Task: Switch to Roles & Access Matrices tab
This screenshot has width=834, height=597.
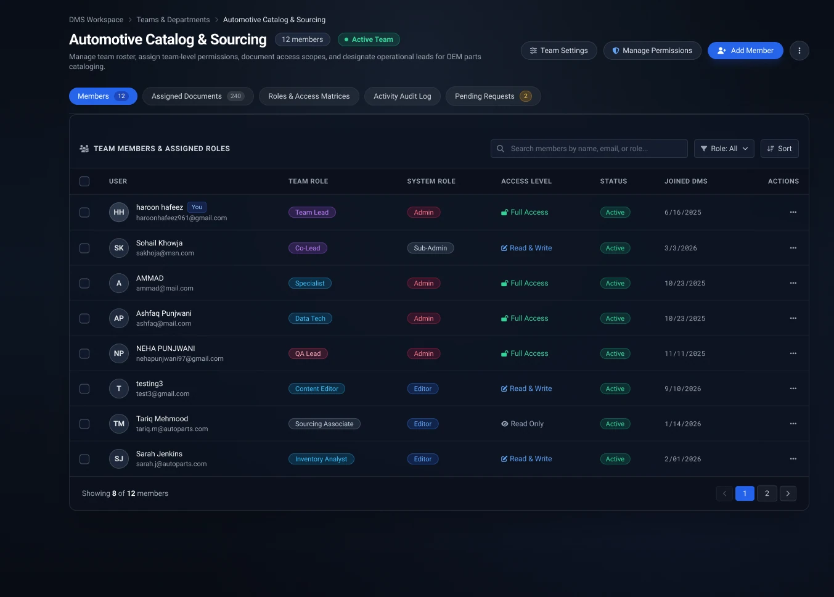Action: coord(309,96)
